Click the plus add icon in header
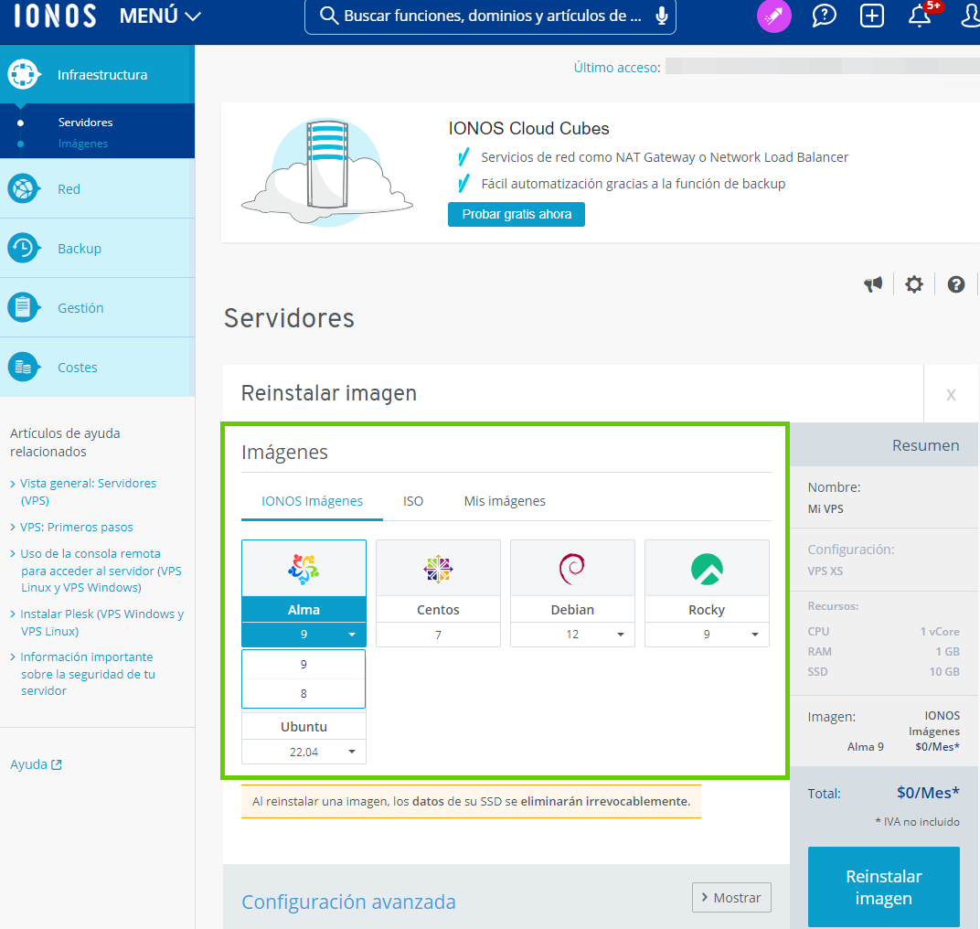Screen dimensions: 980x929 pos(872,16)
